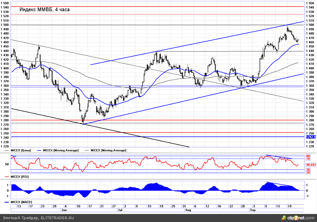Click the RSI 80 overbought level label
This screenshot has width=317, height=222.
308,156
